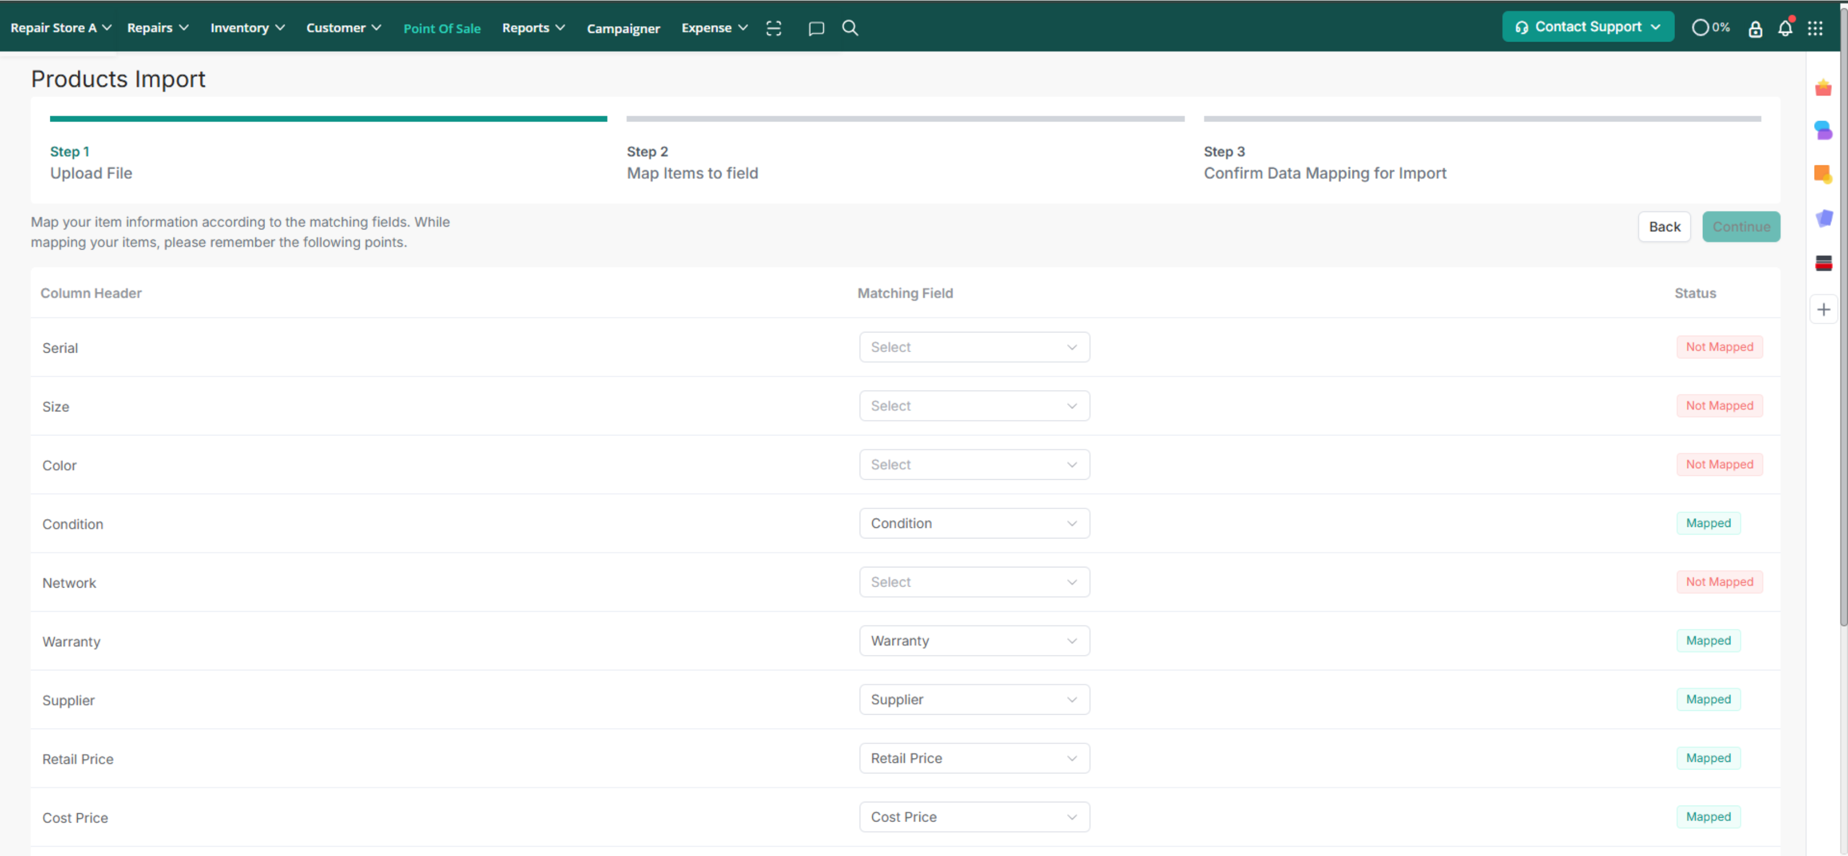
Task: Click Mapped status for Condition
Action: (x=1708, y=524)
